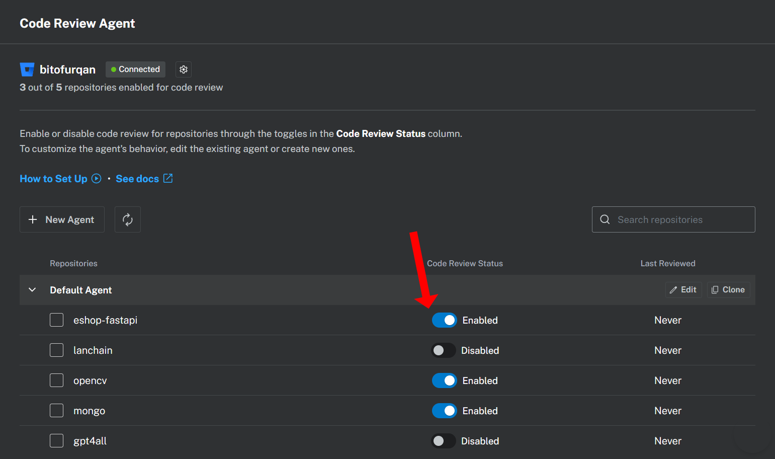Click the play icon beside How to Set Up
Screen dimensions: 775x459
97,179
